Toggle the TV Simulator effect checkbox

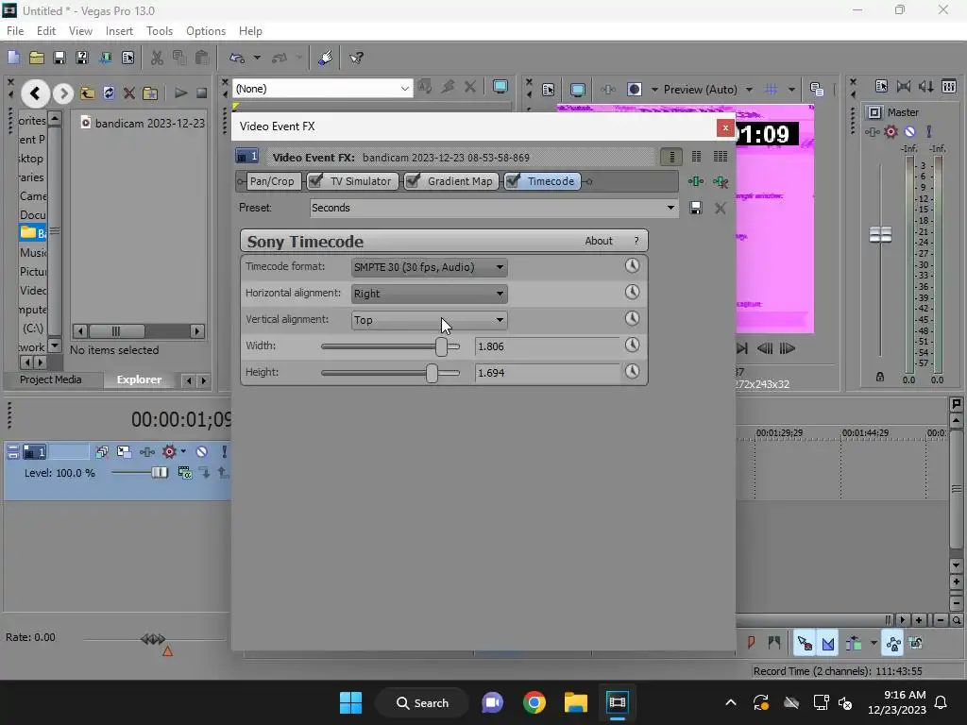pos(315,180)
